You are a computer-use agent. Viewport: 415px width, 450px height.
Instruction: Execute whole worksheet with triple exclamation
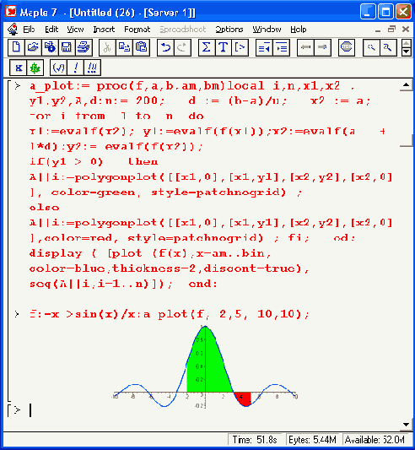point(92,68)
